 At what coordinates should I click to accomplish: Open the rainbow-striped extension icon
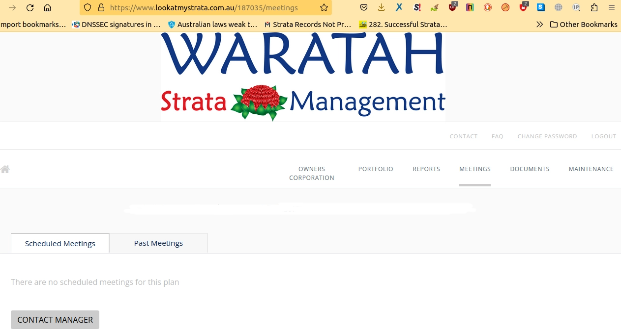[x=470, y=7]
